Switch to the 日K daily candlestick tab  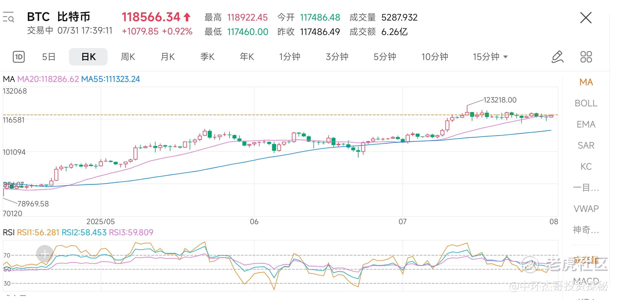coord(88,57)
